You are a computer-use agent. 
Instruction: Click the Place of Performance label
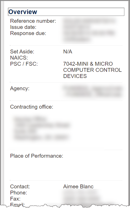coord(37,156)
